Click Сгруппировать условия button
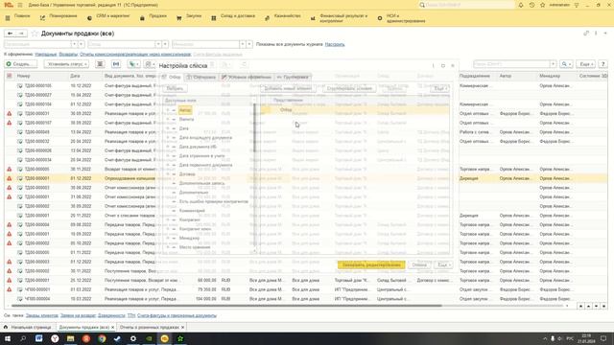The height and width of the screenshot is (345, 614). click(x=349, y=88)
